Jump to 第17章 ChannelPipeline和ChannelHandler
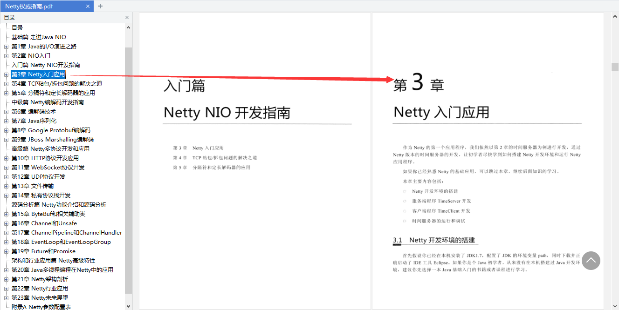Screen dimensions: 619x310 click(x=67, y=233)
